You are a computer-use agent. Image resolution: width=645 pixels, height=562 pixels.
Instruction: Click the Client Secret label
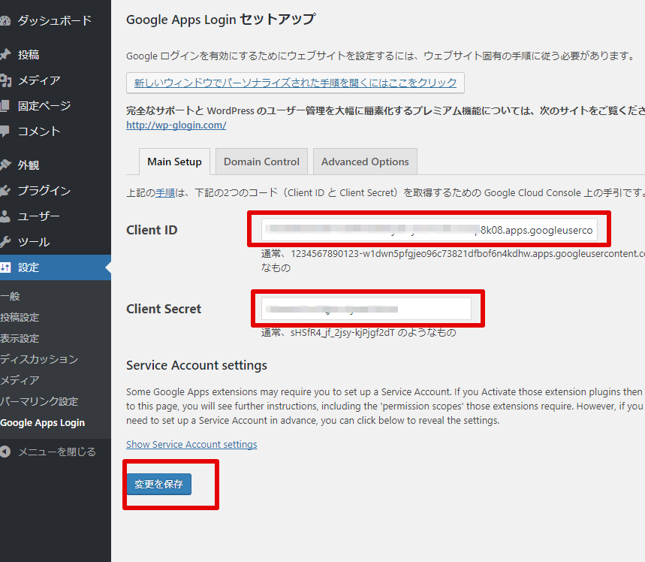click(x=164, y=310)
